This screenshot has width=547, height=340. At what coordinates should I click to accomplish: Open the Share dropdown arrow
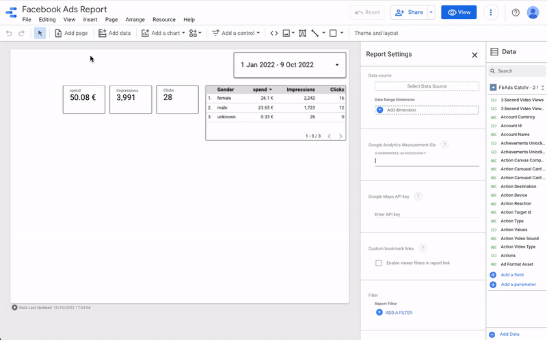tap(431, 12)
